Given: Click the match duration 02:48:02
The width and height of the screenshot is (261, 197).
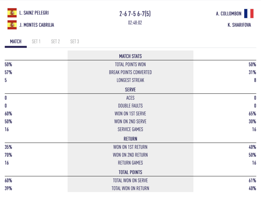Looking at the screenshot, I should (135, 23).
